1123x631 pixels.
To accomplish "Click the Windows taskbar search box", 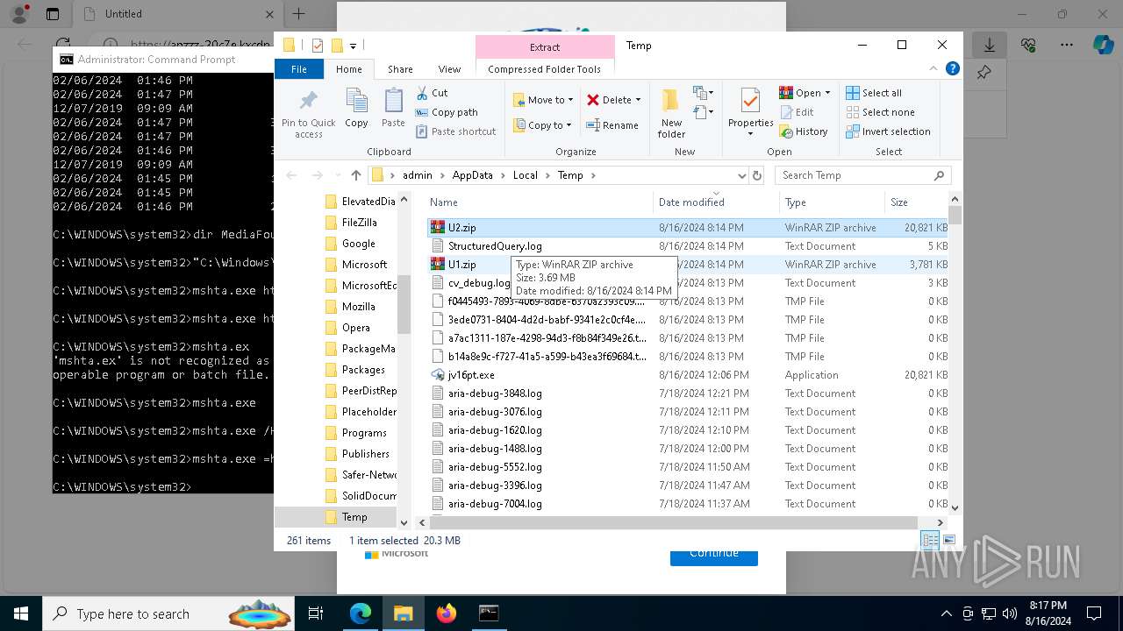I will (168, 613).
